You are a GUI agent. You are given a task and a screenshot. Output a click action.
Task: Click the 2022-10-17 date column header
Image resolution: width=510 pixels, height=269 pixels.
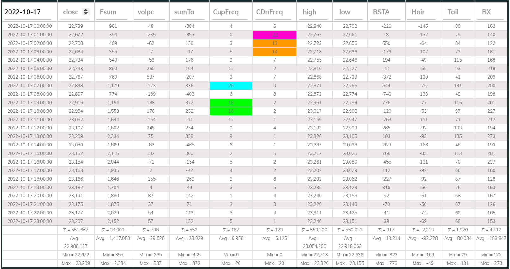click(x=22, y=12)
